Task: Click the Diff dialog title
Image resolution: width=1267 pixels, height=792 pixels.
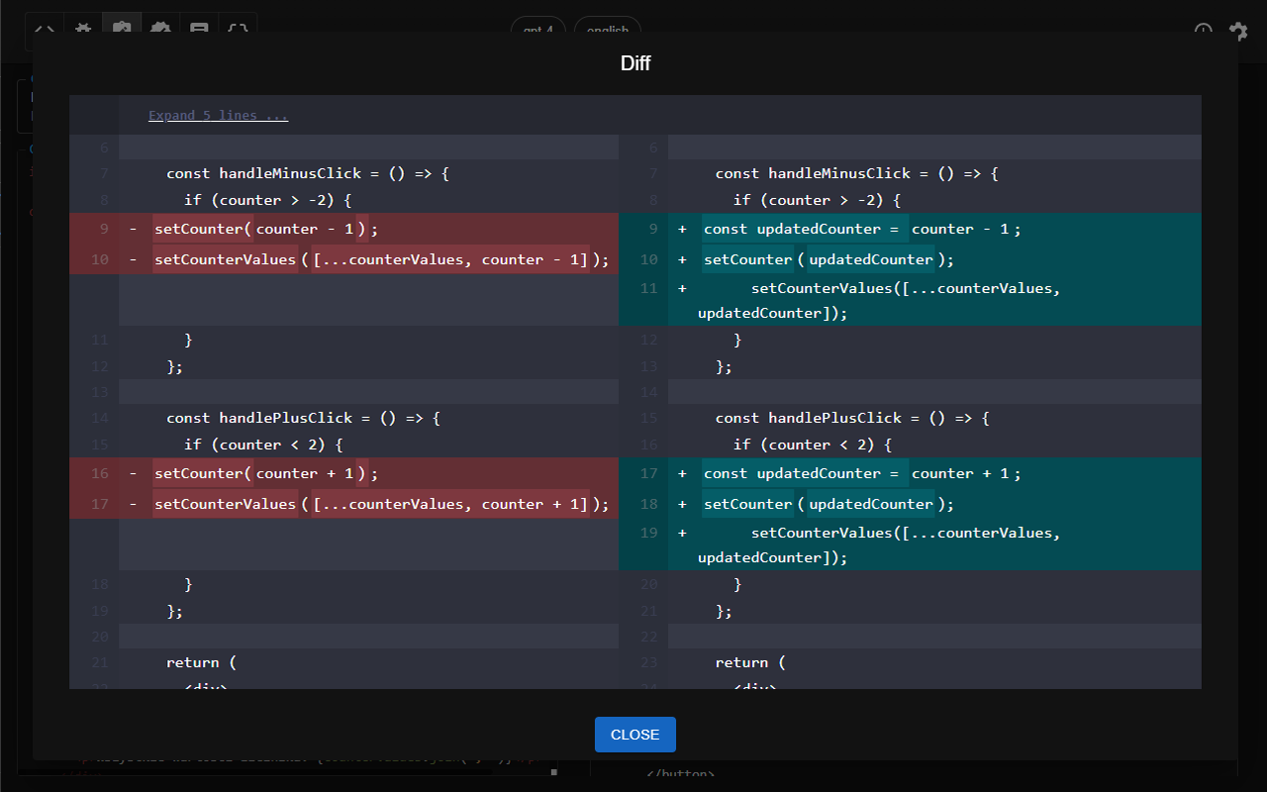Action: 634,62
